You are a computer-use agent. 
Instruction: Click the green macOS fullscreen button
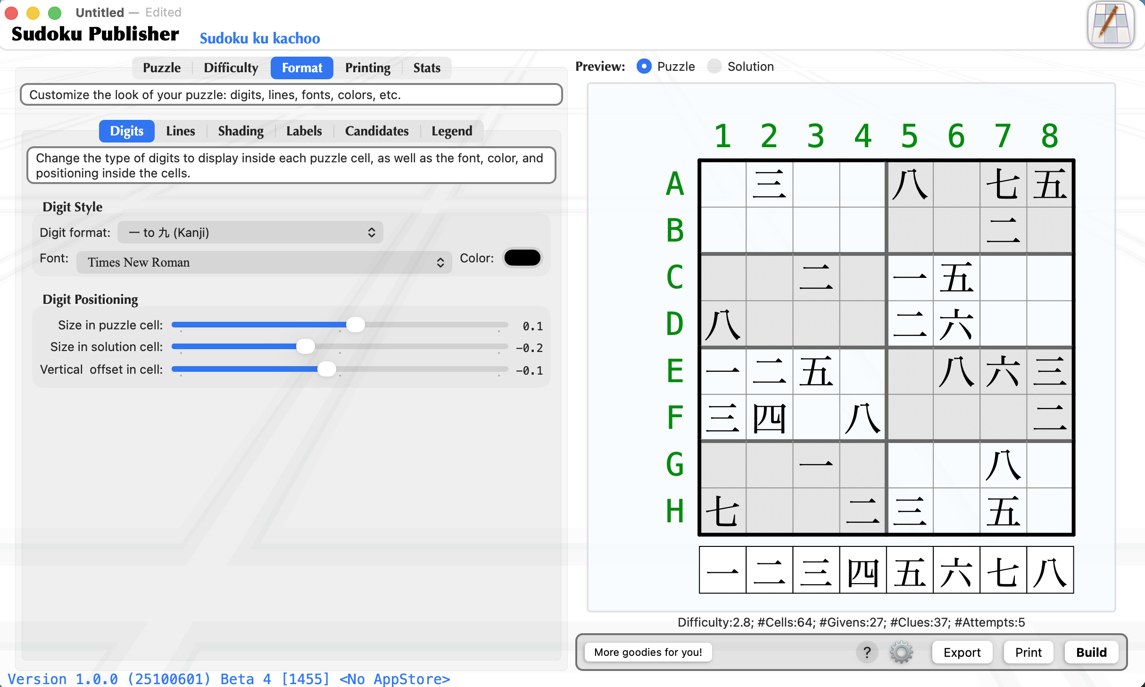tap(55, 13)
